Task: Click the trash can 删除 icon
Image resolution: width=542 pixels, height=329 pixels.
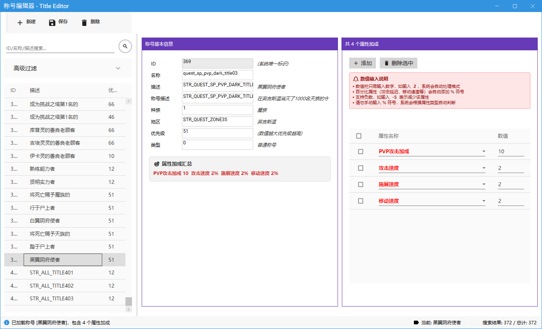Action: (x=84, y=22)
